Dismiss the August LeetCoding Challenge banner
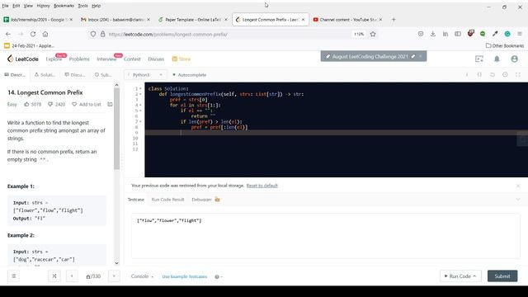This screenshot has width=528, height=297. point(421,57)
